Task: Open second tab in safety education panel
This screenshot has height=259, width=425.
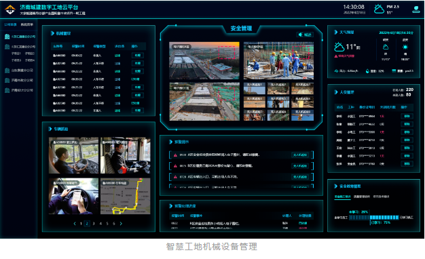Action: click(362, 197)
